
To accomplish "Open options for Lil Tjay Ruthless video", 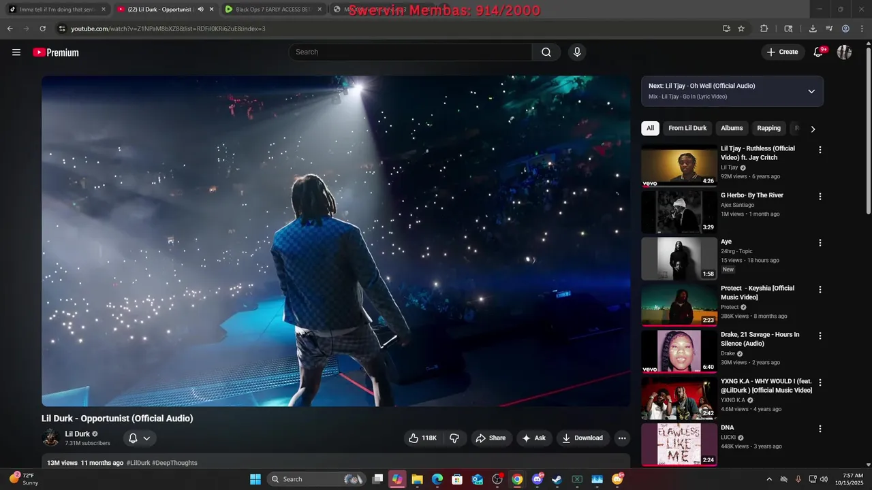I will pos(820,150).
